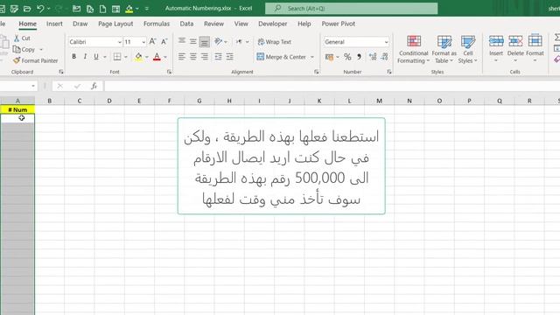Viewport: 560px width, 315px height.
Task: Click the Top Align icon
Action: (x=182, y=41)
